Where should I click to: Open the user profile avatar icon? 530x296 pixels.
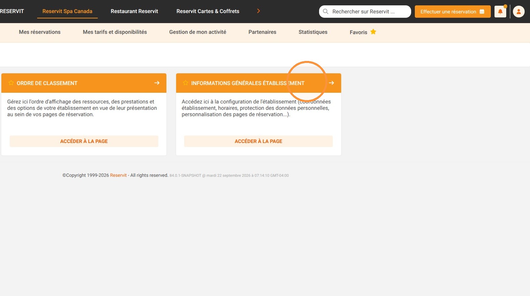coord(519,12)
